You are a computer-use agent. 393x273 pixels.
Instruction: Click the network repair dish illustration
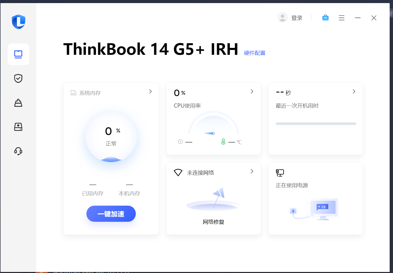214,199
